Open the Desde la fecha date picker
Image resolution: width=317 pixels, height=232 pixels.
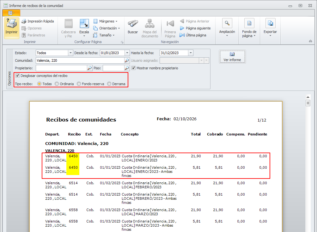pyautogui.click(x=127, y=53)
